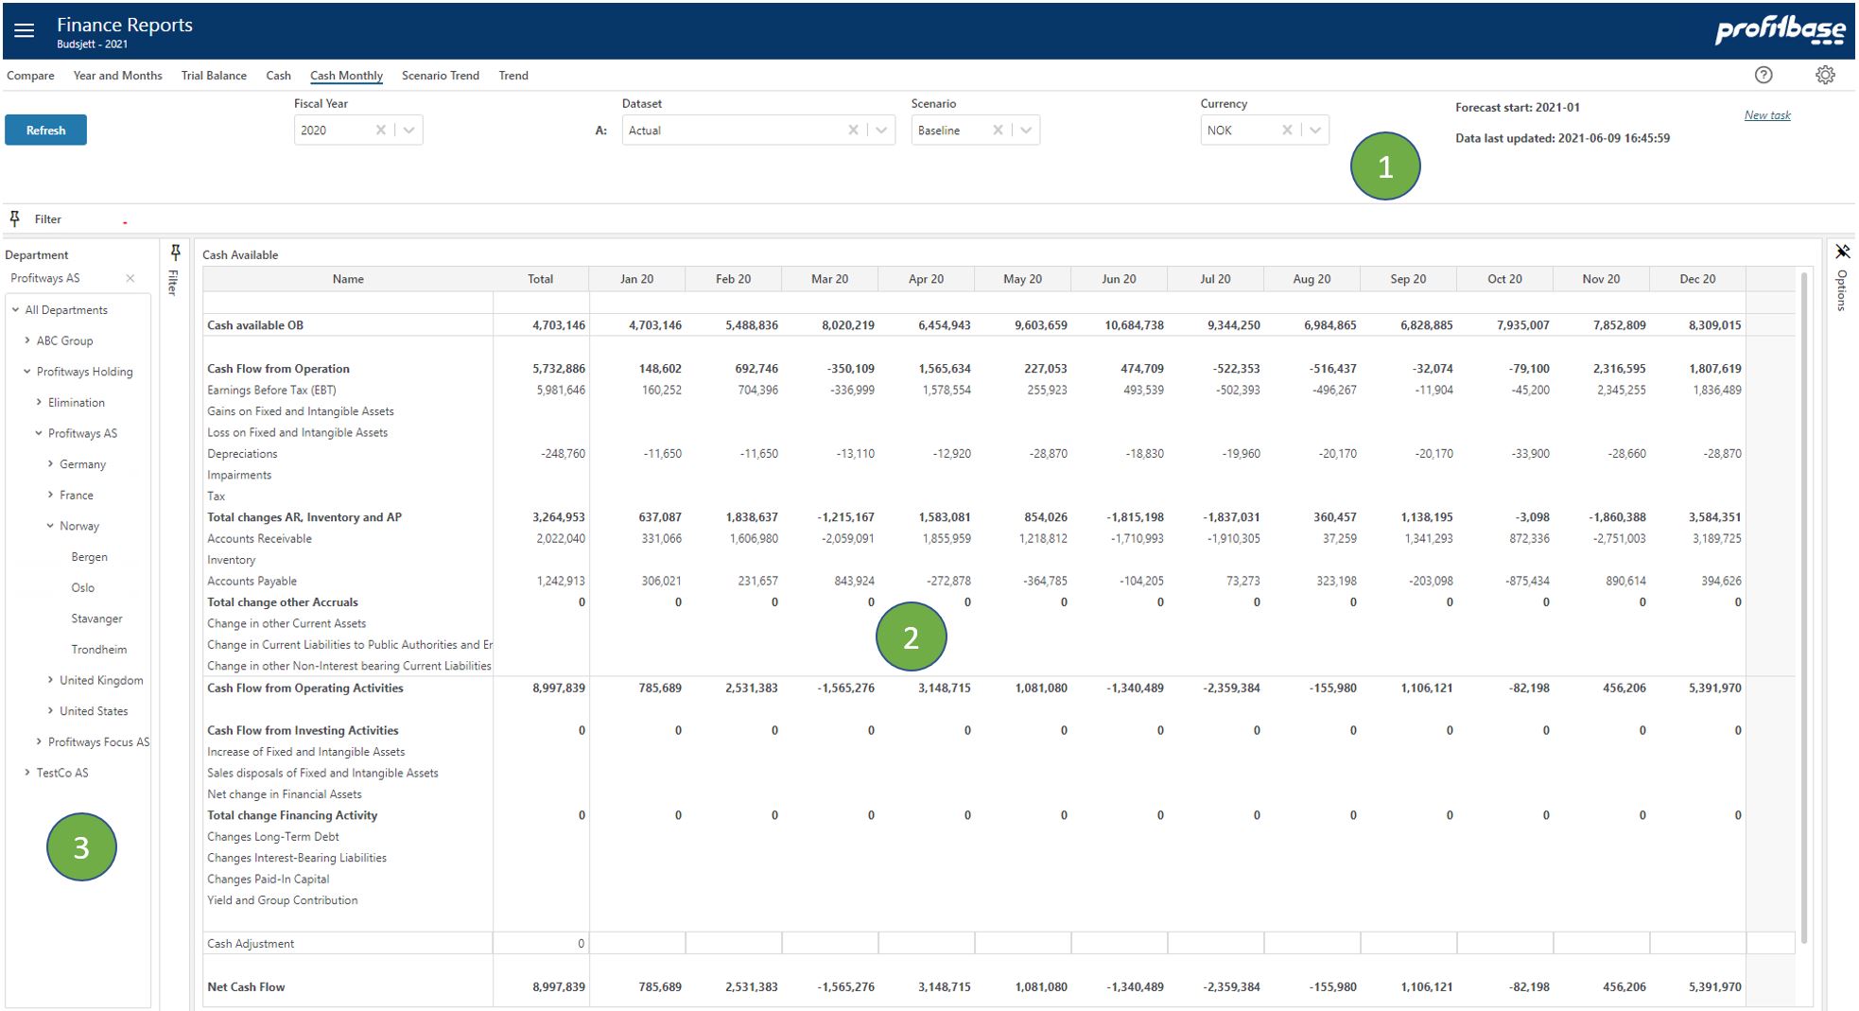Screen dimensions: 1859x1011
Task: Open the Scenario dropdown arrow
Action: (1026, 131)
